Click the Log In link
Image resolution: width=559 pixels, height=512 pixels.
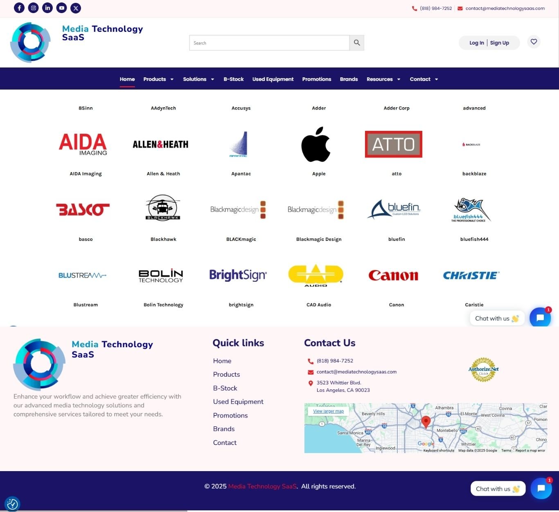(x=476, y=43)
